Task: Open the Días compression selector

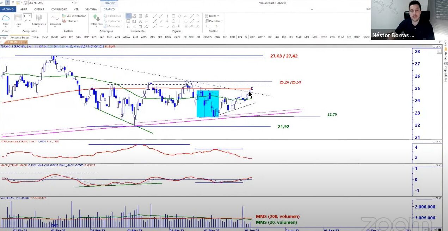Action: pyautogui.click(x=18, y=20)
